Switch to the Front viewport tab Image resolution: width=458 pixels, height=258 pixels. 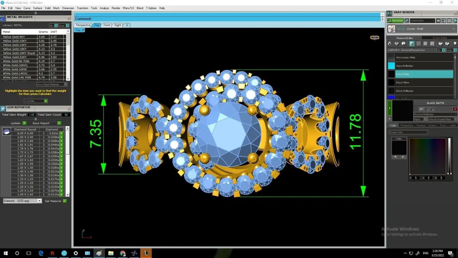tap(107, 25)
